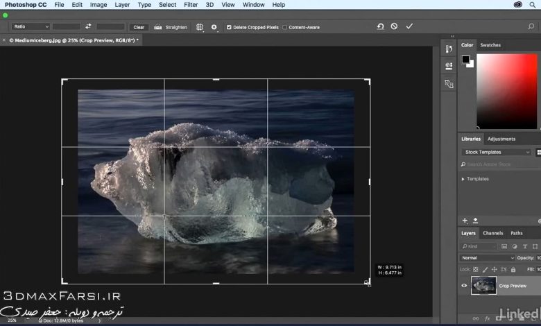Click the Straighten label
Image resolution: width=541 pixels, height=326 pixels.
(x=176, y=27)
